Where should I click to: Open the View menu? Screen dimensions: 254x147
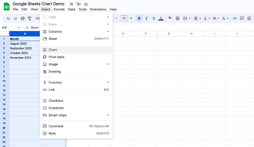click(x=34, y=9)
